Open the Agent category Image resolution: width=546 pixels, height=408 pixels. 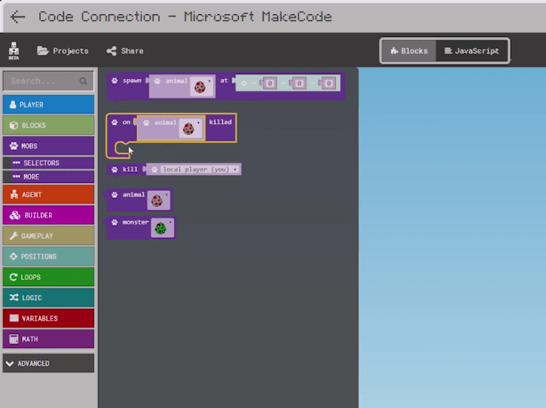pyautogui.click(x=48, y=194)
